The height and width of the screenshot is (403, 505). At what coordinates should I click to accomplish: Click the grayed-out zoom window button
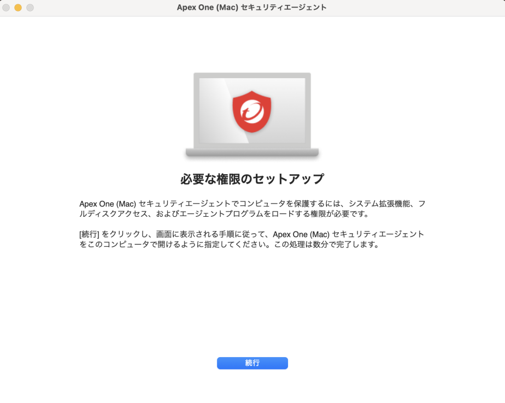pyautogui.click(x=30, y=8)
